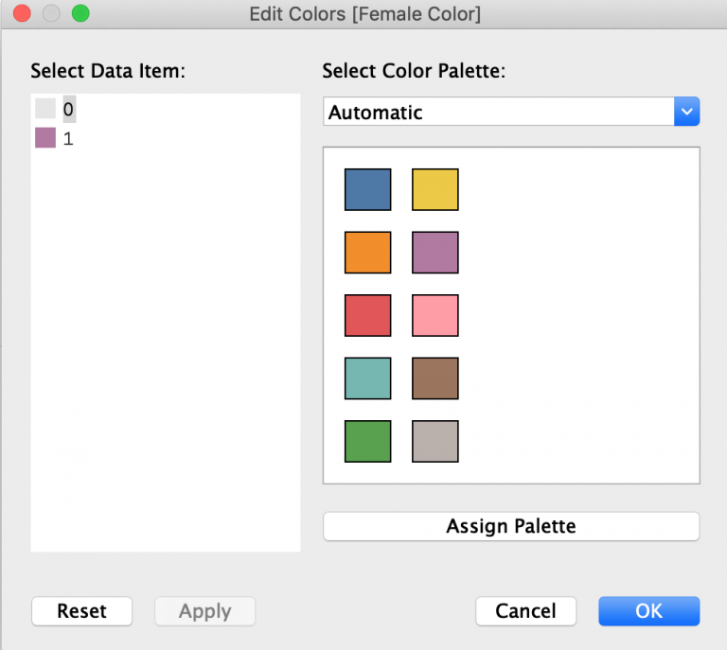Select the teal color swatch
The height and width of the screenshot is (650, 727).
367,378
